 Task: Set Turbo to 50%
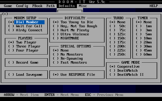coord(117,26)
